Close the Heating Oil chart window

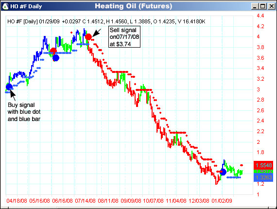coord(272,6)
